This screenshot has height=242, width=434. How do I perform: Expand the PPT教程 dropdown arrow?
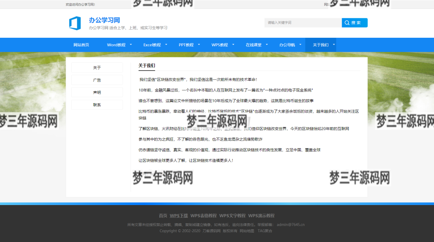pyautogui.click(x=199, y=45)
